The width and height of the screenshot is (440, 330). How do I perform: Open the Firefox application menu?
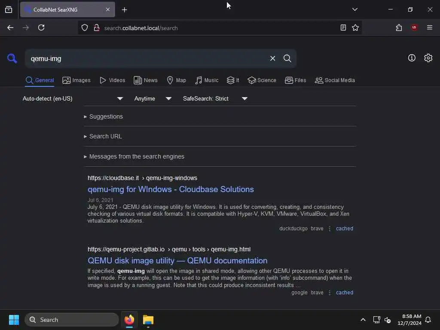(x=429, y=27)
